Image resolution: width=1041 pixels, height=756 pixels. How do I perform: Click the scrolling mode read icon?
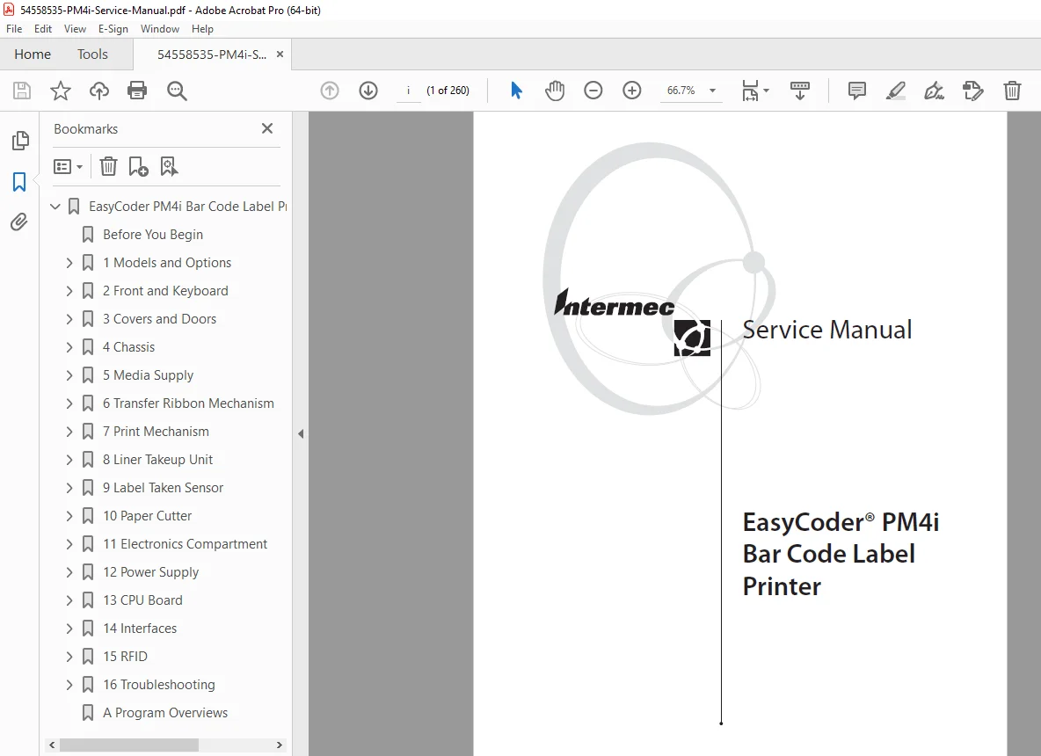pyautogui.click(x=800, y=91)
